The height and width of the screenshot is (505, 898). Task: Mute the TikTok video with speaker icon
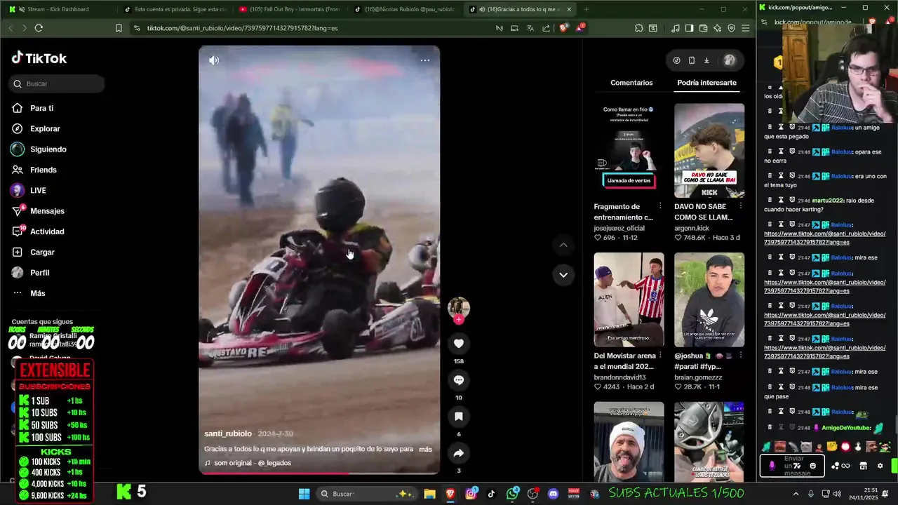click(214, 60)
